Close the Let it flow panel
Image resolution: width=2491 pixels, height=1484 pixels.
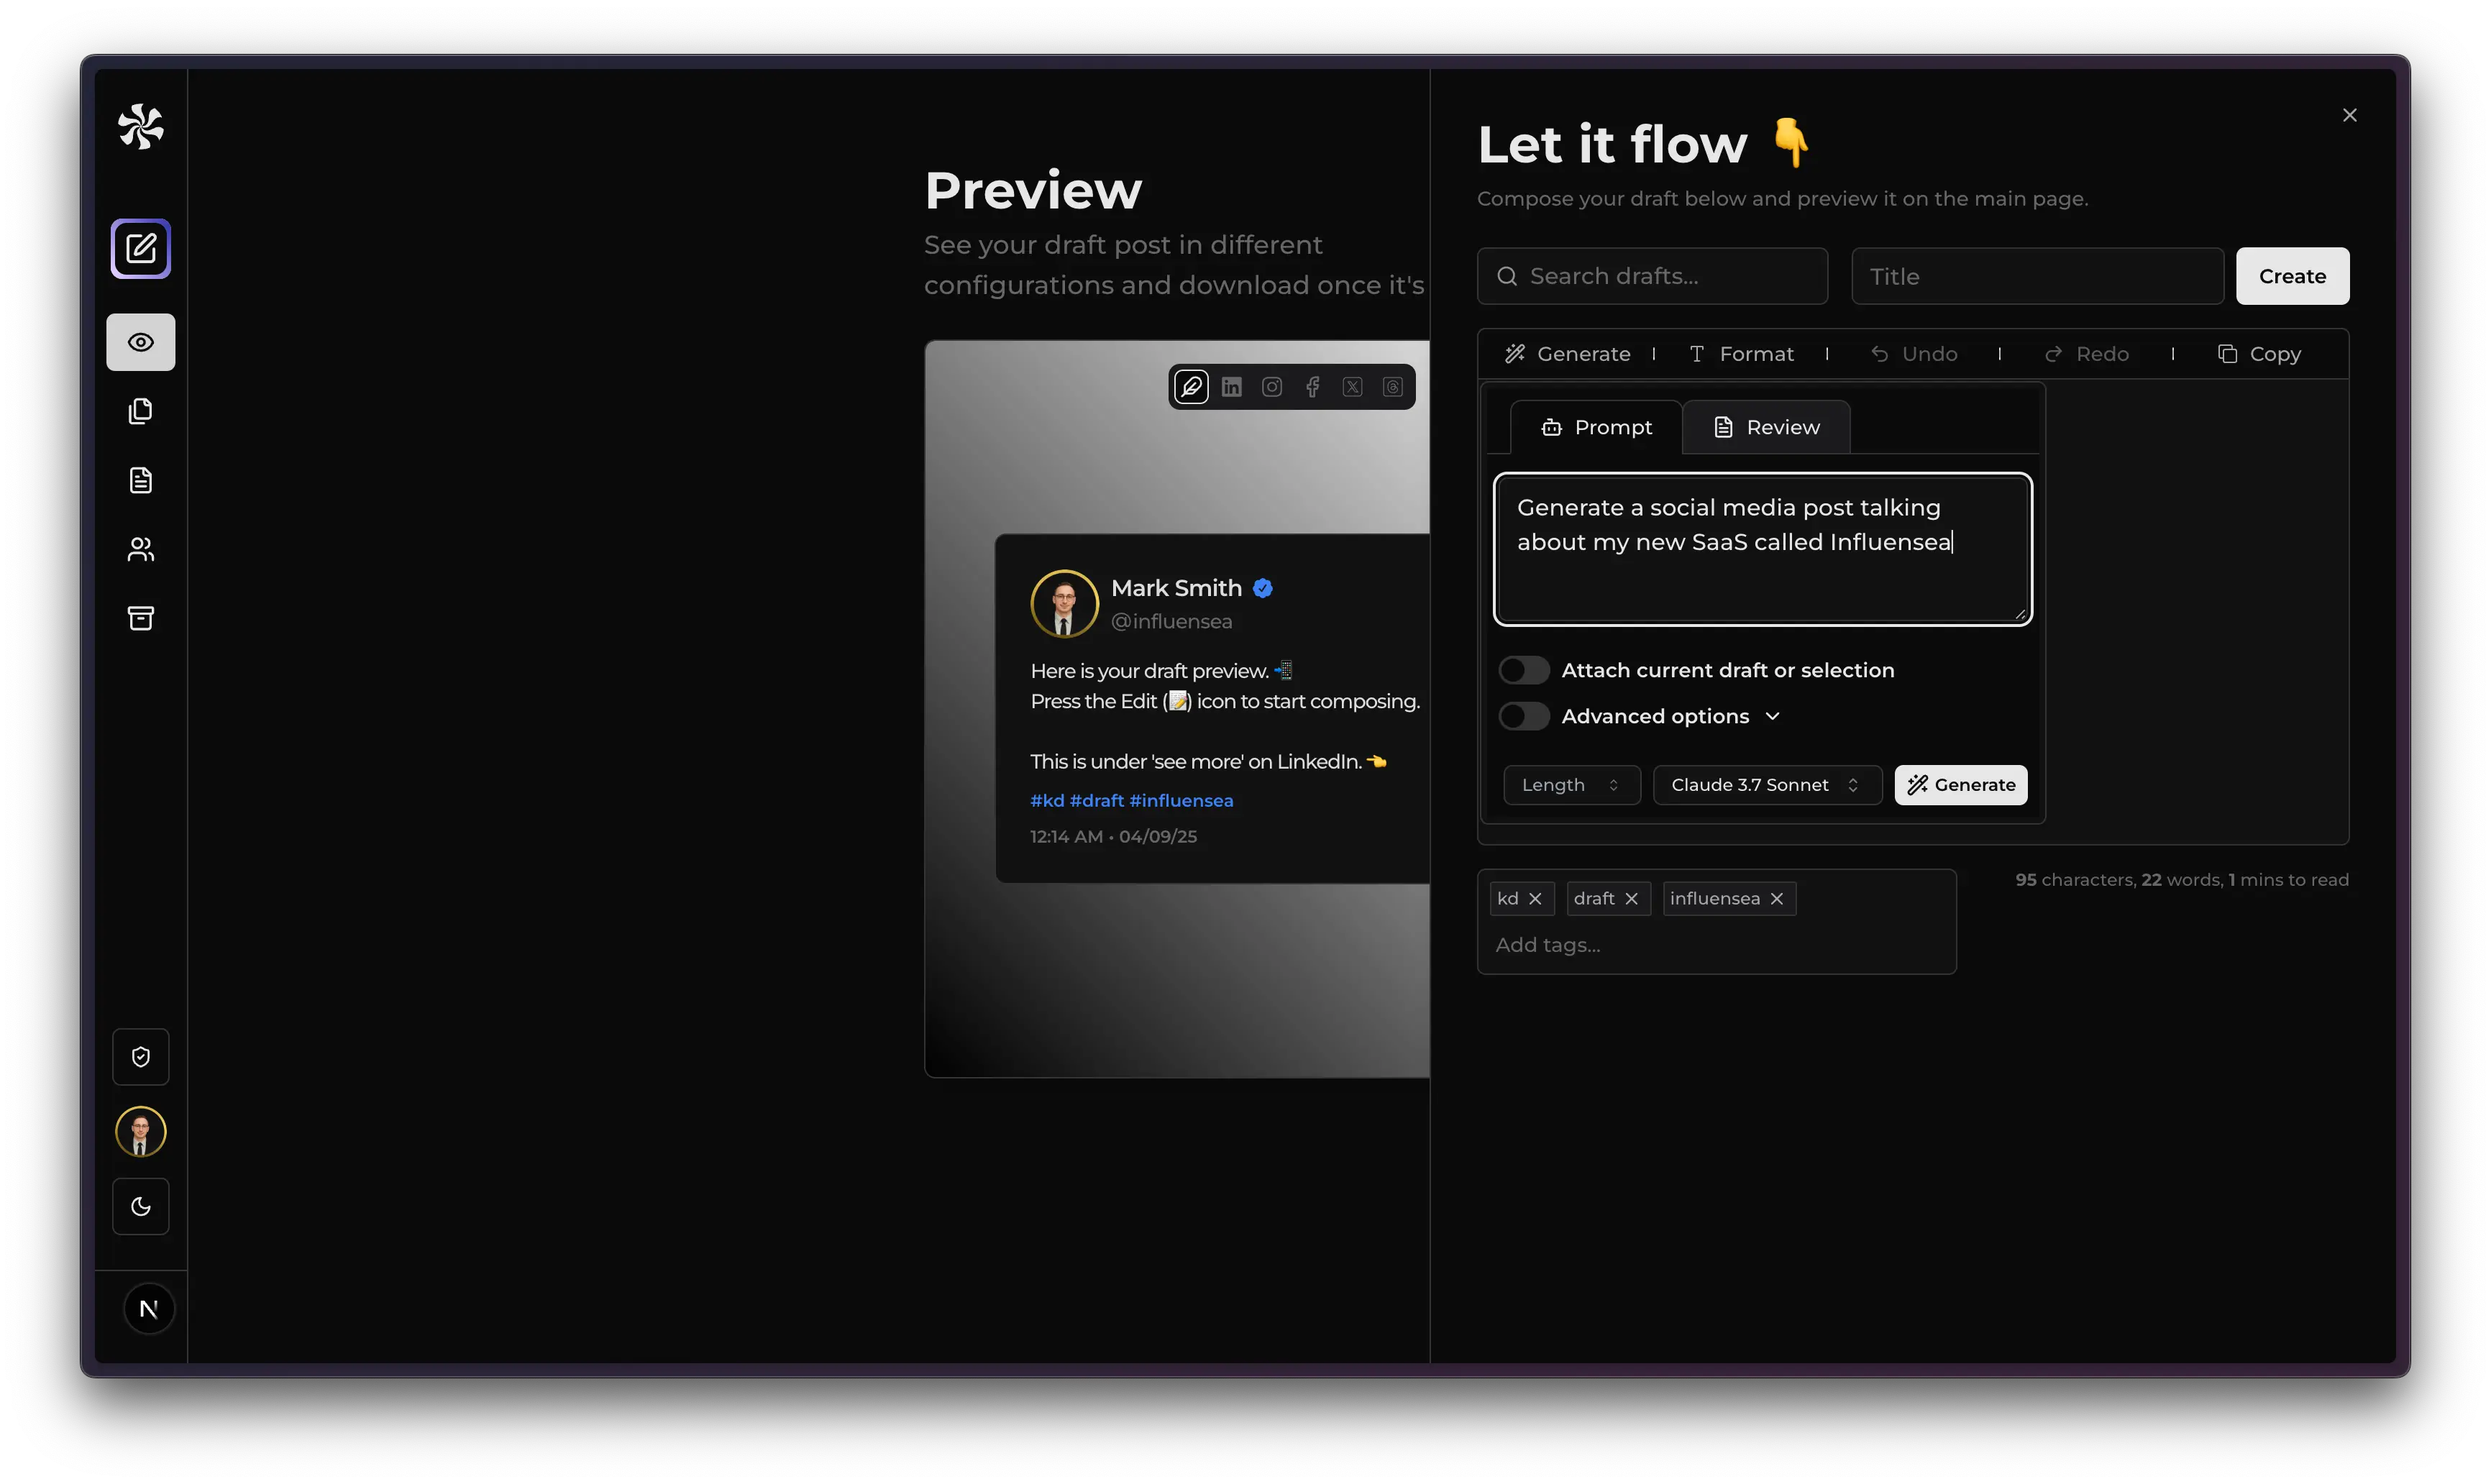(x=2350, y=116)
